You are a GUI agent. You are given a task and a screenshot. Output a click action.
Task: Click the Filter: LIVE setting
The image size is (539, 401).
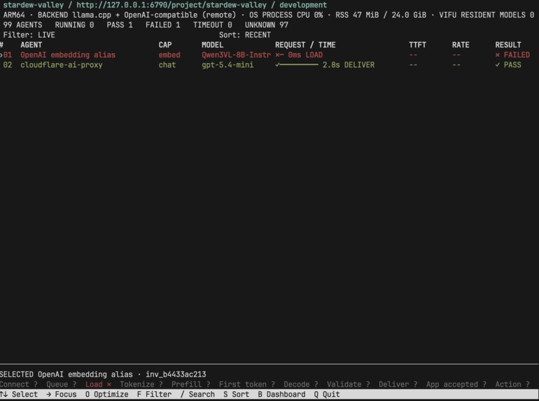(x=29, y=35)
